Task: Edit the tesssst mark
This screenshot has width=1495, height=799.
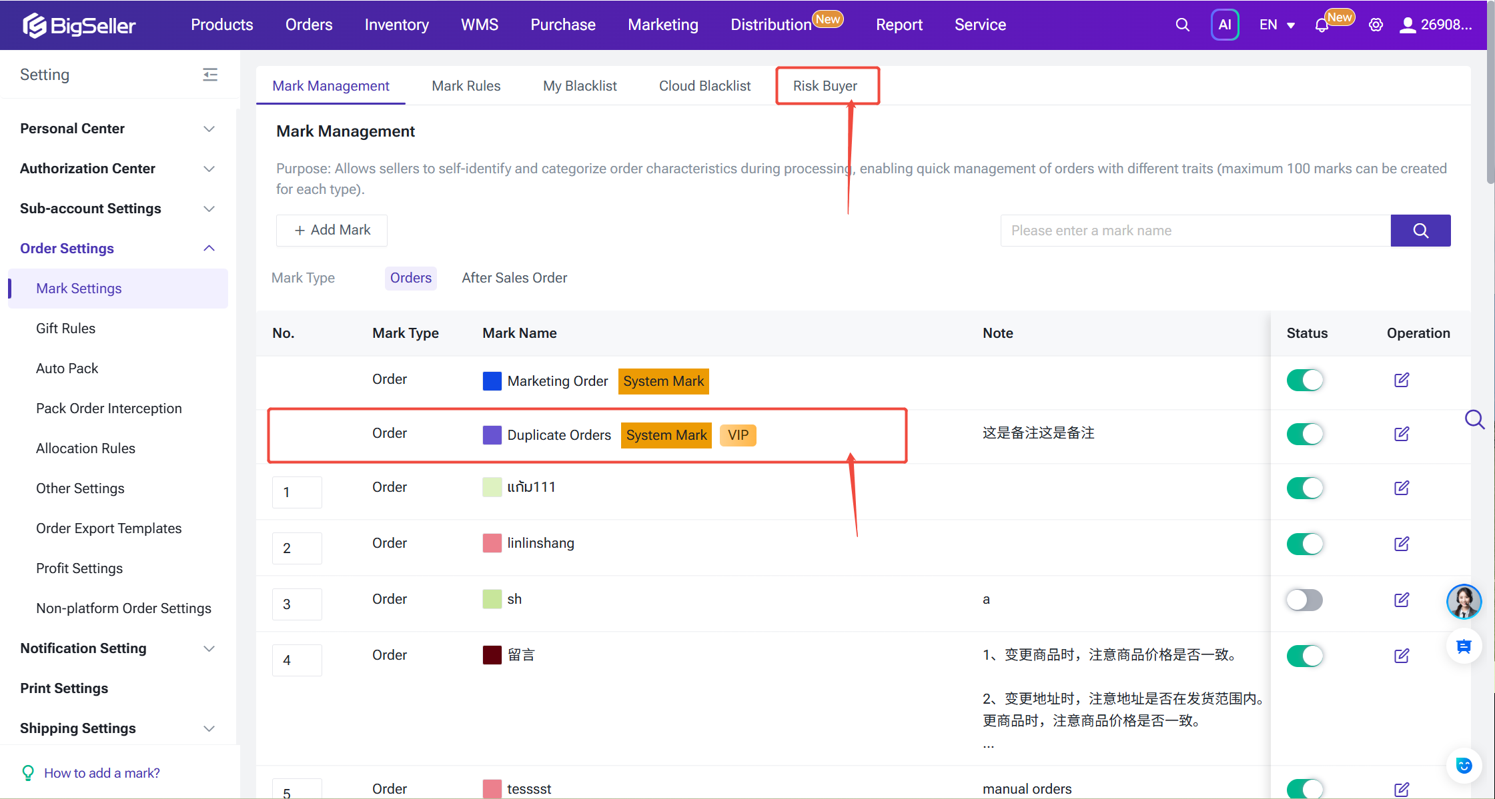Action: pos(1402,790)
